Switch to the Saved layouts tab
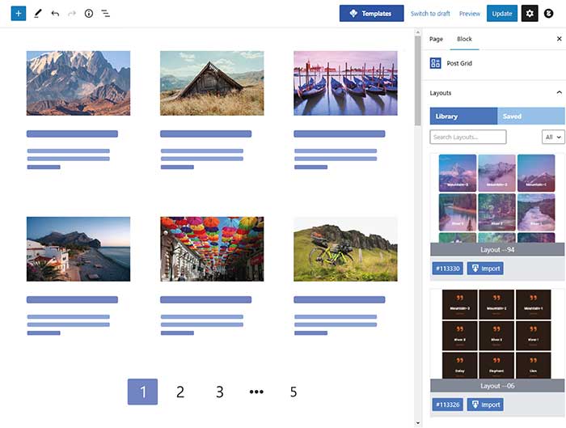The image size is (566, 428). (513, 117)
